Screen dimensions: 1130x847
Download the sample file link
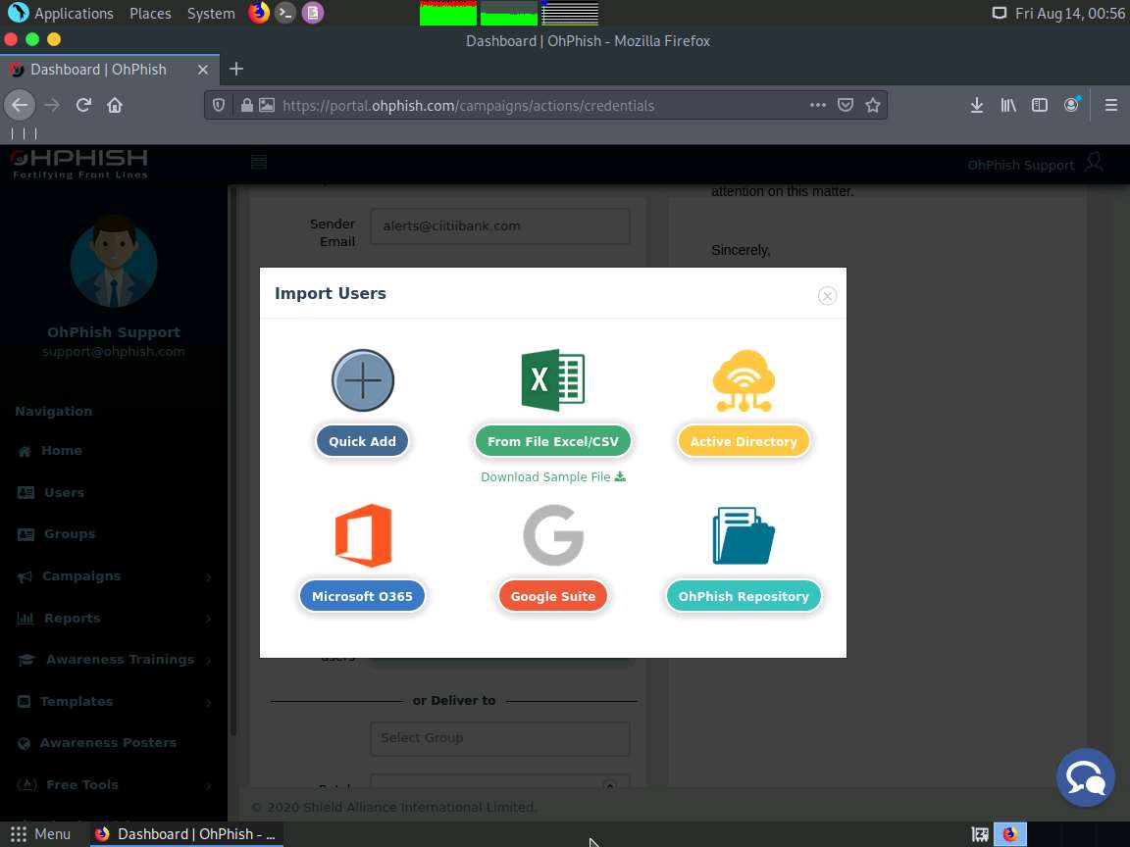point(553,476)
